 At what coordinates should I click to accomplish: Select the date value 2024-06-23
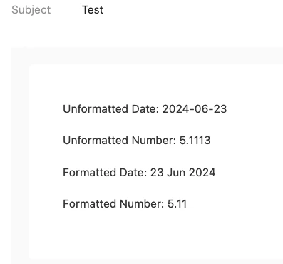(x=195, y=109)
